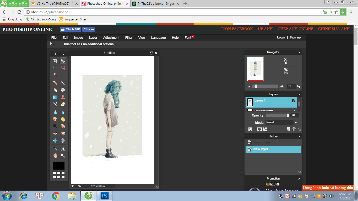Click the Navigator preview thumbnail
The height and width of the screenshot is (201, 358).
256,69
